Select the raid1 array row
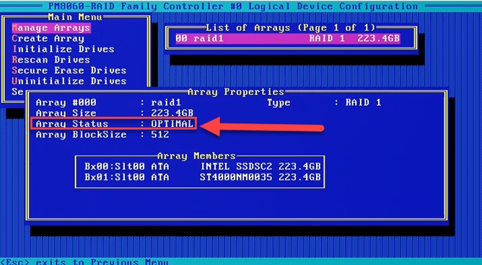The width and height of the screenshot is (482, 265). (288, 39)
